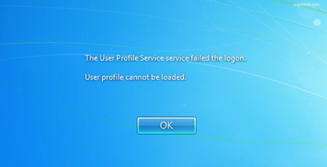Click the letter K on OK button
The image size is (327, 167).
click(x=170, y=126)
